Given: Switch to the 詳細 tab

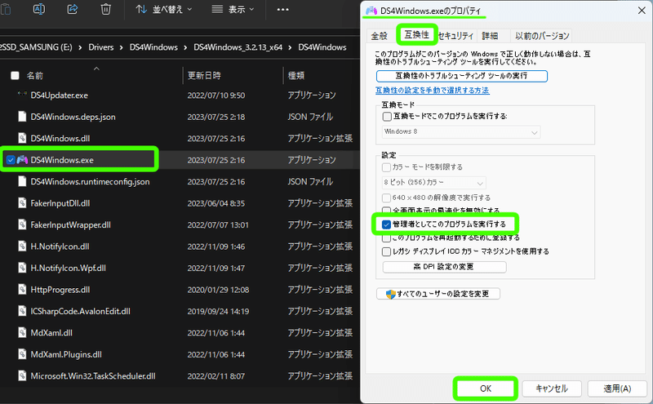Looking at the screenshot, I should 491,36.
